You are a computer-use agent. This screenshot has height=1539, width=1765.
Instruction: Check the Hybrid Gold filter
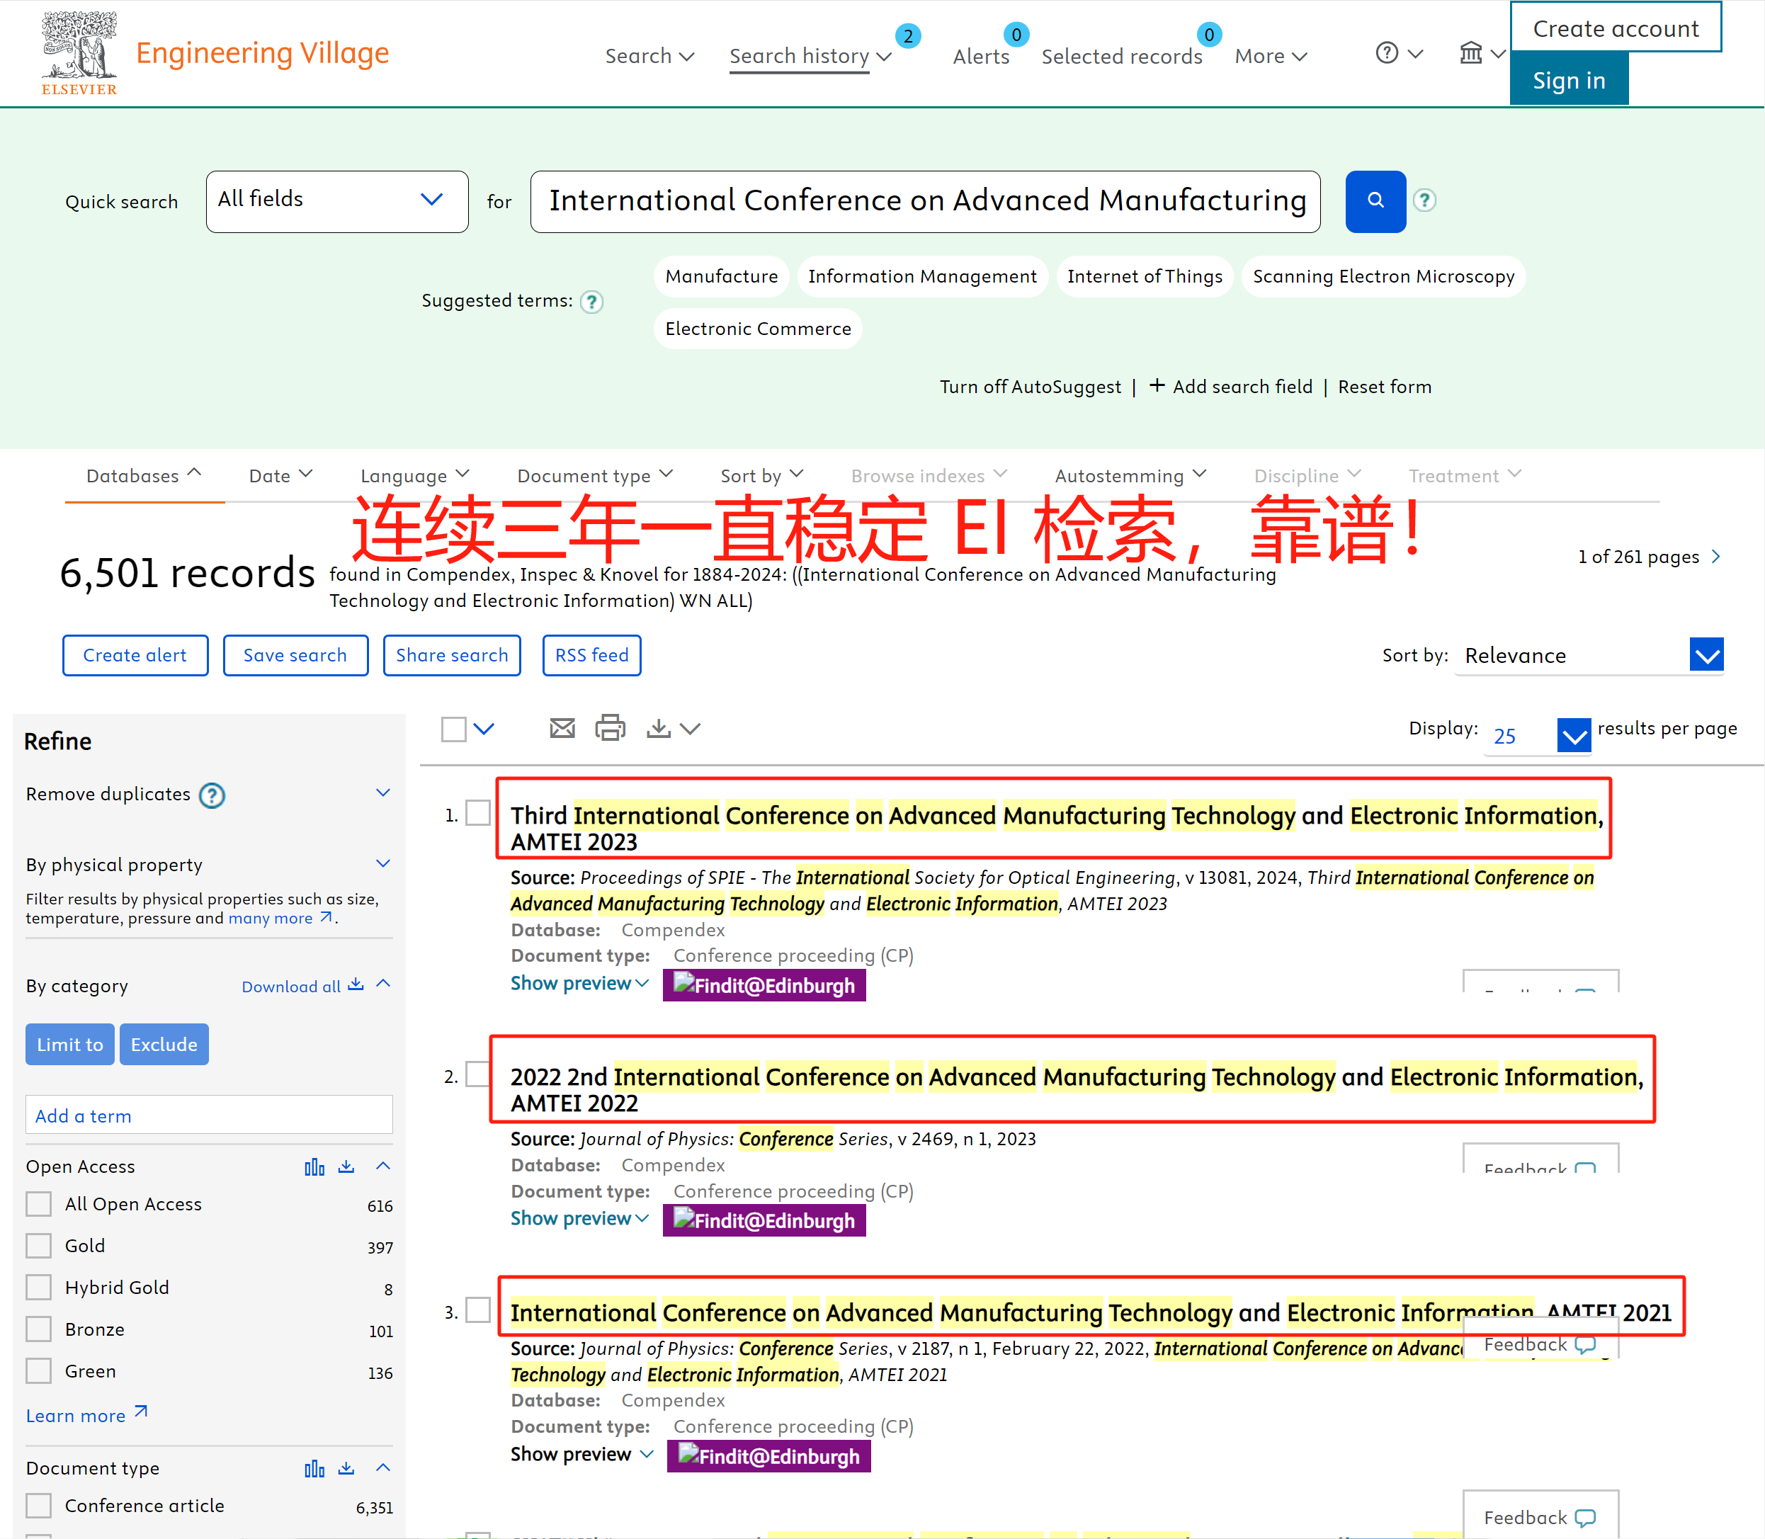coord(39,1288)
